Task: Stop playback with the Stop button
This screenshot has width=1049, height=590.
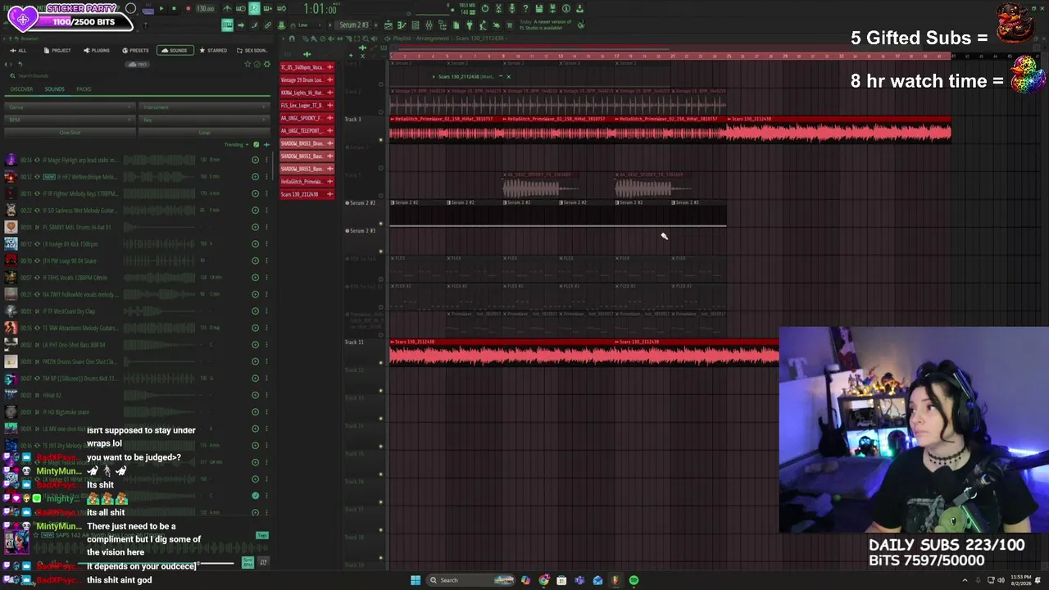Action: tap(175, 9)
